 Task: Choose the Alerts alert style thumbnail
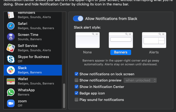click(154, 40)
